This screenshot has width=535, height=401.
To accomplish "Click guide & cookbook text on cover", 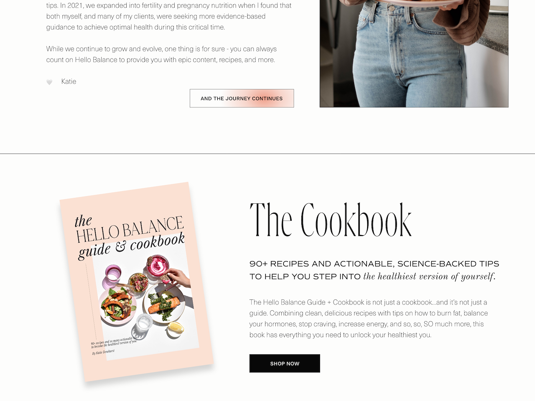I will (131, 246).
